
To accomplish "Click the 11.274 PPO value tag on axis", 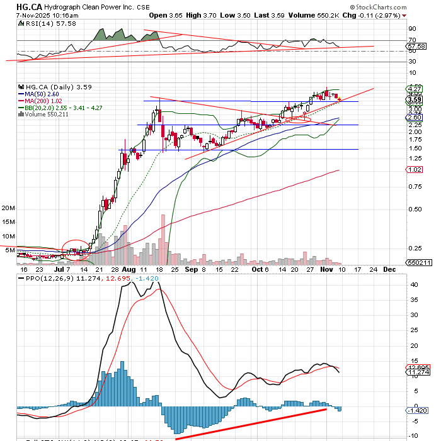I will (x=418, y=372).
